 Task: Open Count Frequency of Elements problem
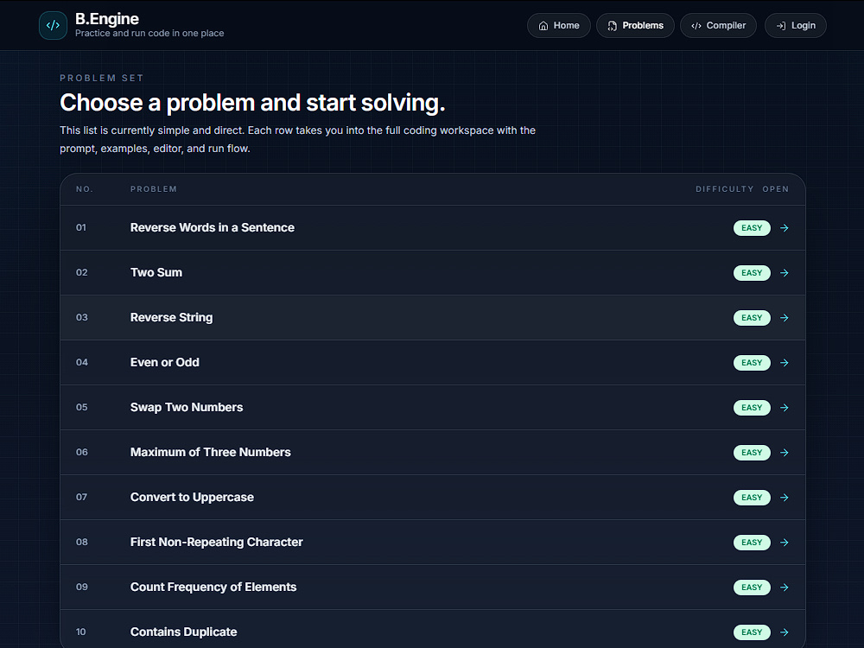tap(213, 587)
